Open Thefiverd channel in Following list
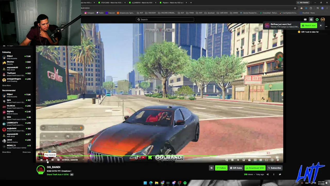The height and width of the screenshot is (186, 330). point(16,74)
